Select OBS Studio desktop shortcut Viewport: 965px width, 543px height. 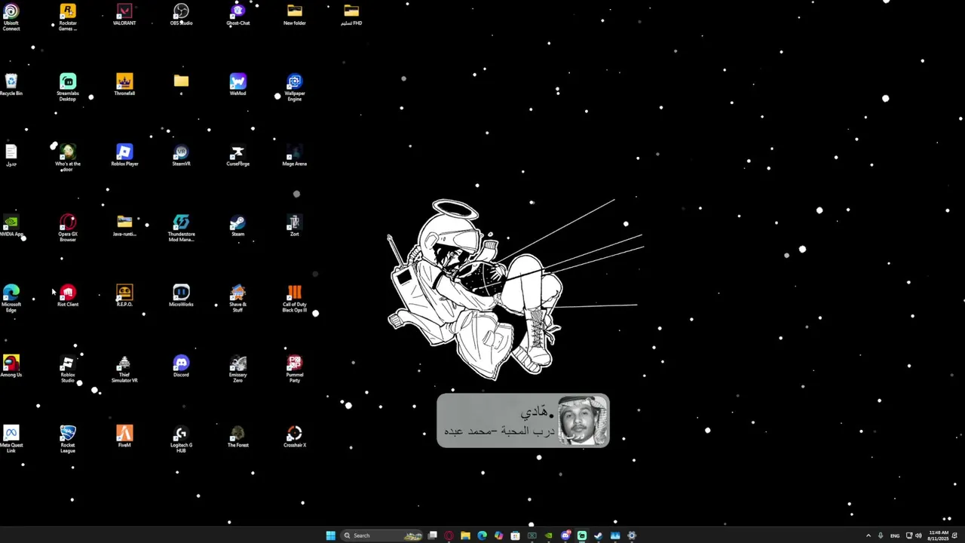(181, 15)
